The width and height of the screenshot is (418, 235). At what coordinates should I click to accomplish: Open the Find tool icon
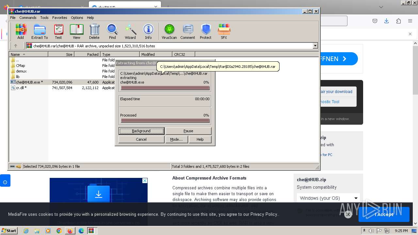(x=112, y=32)
